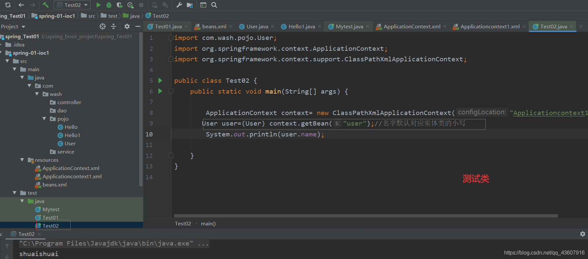
Task: Open the Test02 run configuration dropdown
Action: (72, 5)
